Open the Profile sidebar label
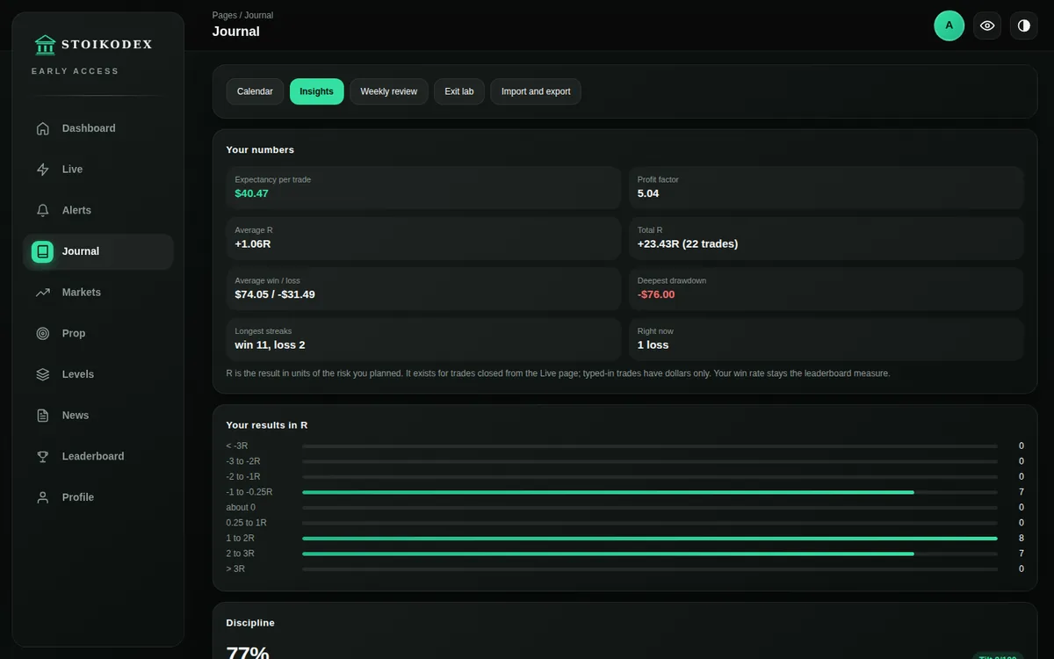This screenshot has height=659, width=1054. click(x=78, y=497)
